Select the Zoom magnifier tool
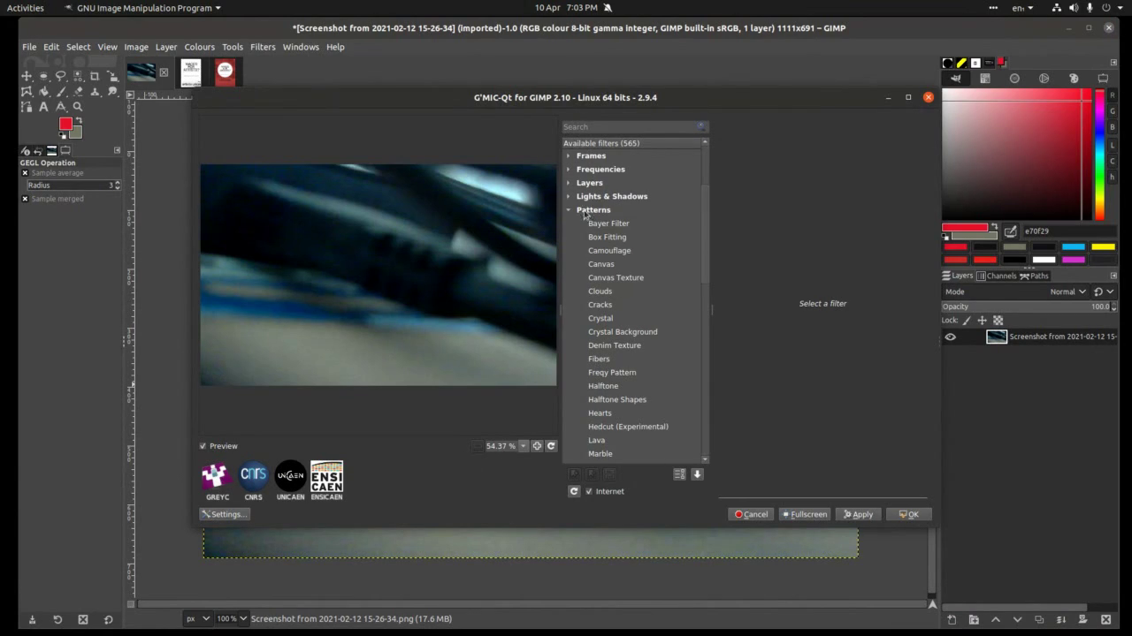 (x=78, y=107)
